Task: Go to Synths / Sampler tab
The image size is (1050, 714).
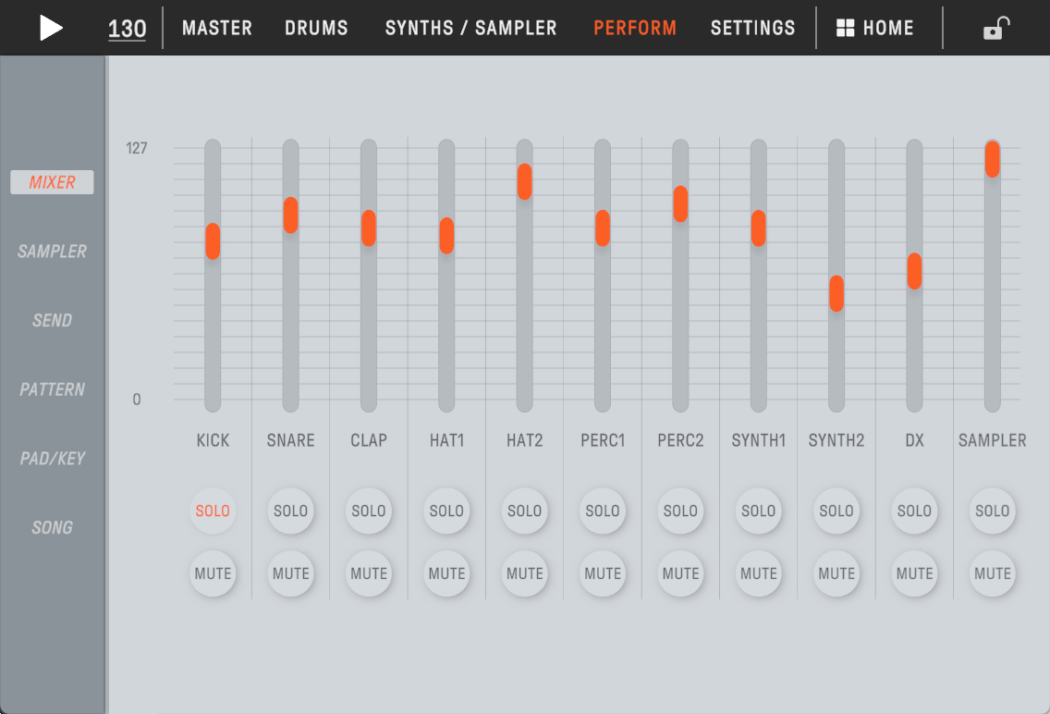Action: [x=470, y=28]
